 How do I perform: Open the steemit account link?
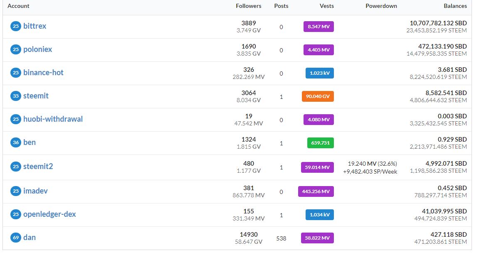tap(36, 96)
